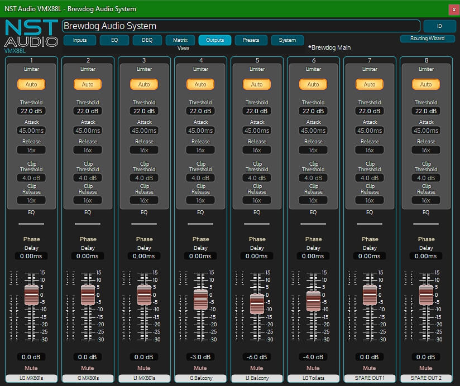The width and height of the screenshot is (460, 386).
Task: Select channel 1 limiter Threshold 22.0 dB field
Action: (31, 111)
